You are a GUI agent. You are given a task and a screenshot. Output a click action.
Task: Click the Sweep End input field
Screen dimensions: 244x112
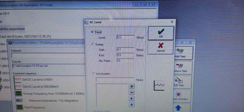[x=126, y=55]
